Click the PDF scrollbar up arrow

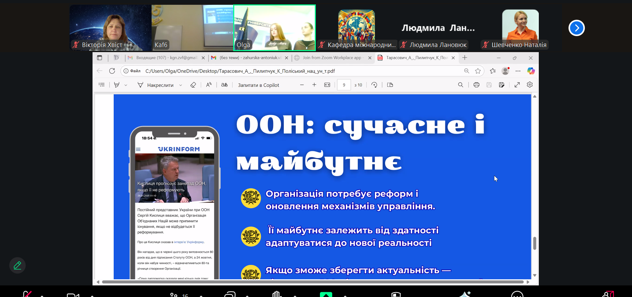[x=535, y=97]
